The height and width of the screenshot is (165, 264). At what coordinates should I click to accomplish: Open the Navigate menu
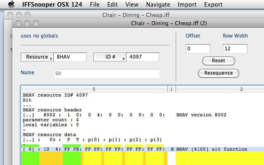pyautogui.click(x=158, y=5)
